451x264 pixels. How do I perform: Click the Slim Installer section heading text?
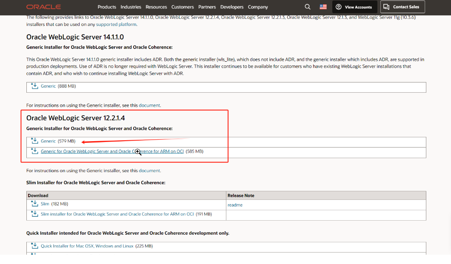point(96,183)
